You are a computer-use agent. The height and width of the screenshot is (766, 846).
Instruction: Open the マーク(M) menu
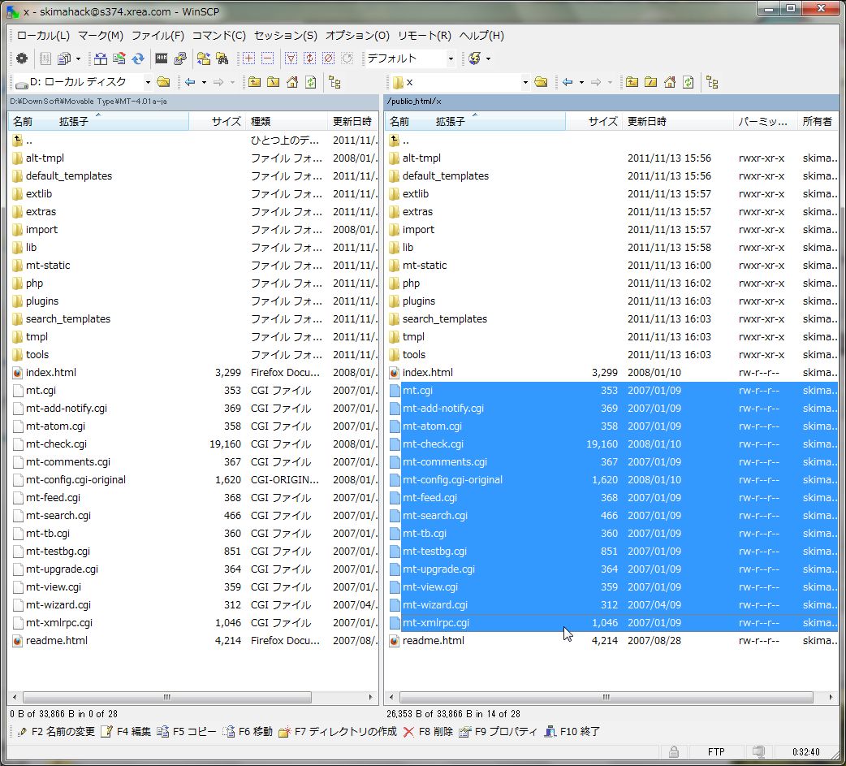101,36
